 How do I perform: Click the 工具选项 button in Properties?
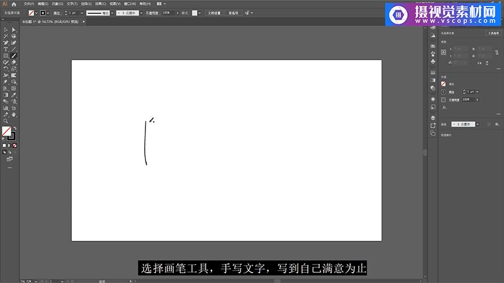point(493,33)
